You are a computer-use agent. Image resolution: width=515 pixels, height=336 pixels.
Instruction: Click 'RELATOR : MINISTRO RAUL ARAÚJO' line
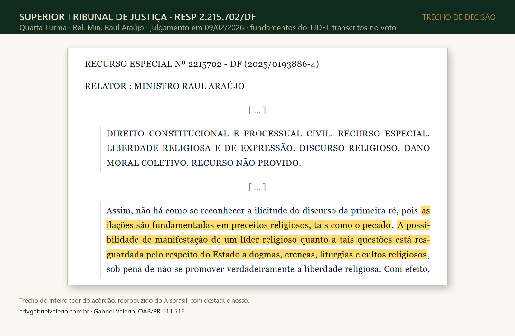point(164,86)
